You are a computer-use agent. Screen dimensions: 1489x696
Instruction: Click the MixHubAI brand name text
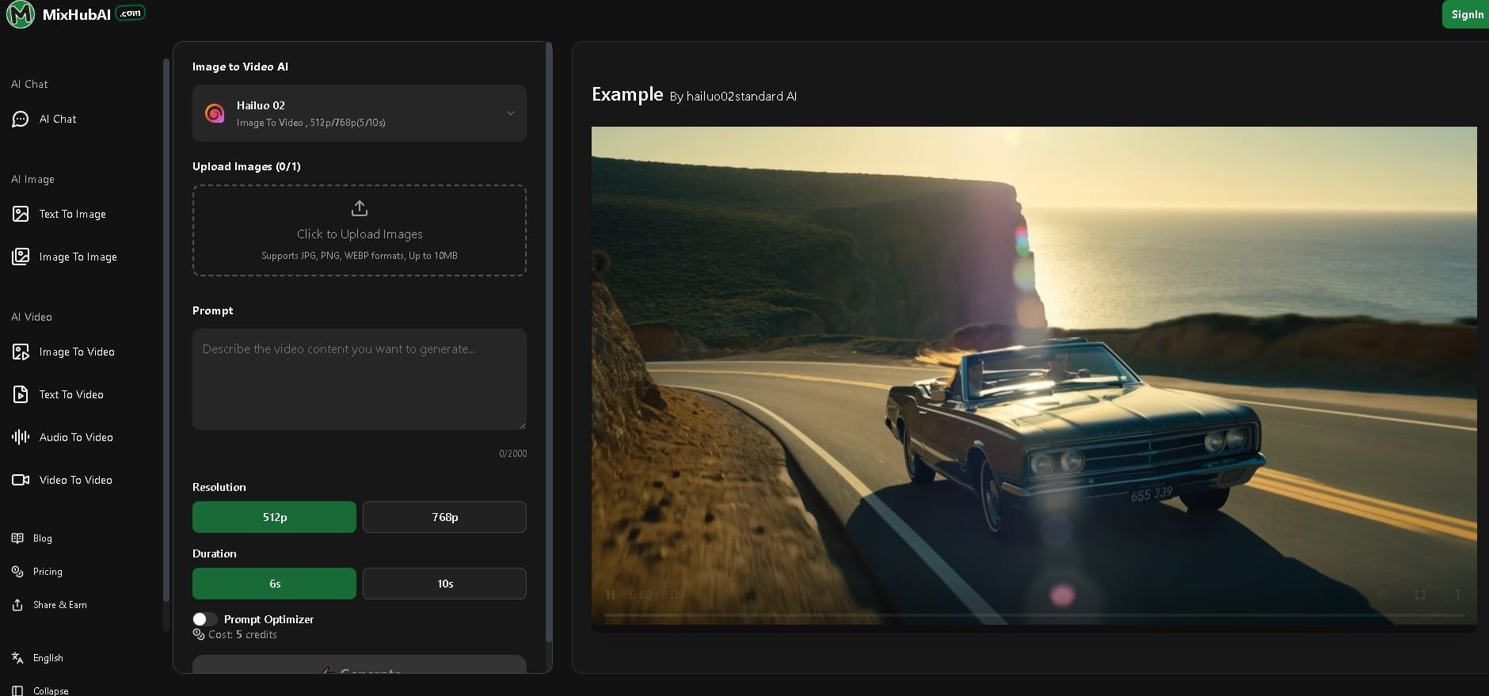[77, 14]
